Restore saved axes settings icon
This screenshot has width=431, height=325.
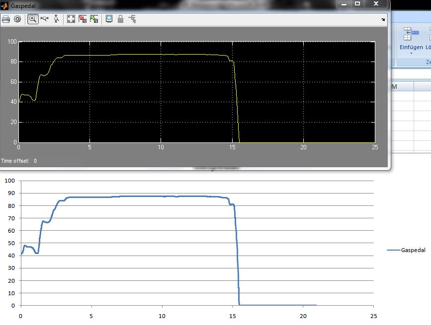click(94, 19)
